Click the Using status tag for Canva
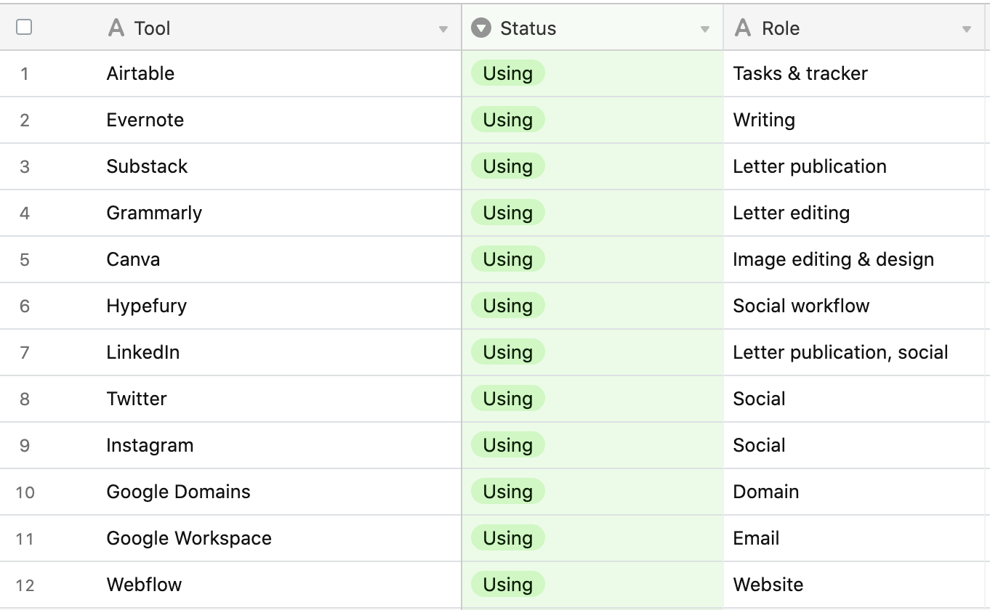 508,259
